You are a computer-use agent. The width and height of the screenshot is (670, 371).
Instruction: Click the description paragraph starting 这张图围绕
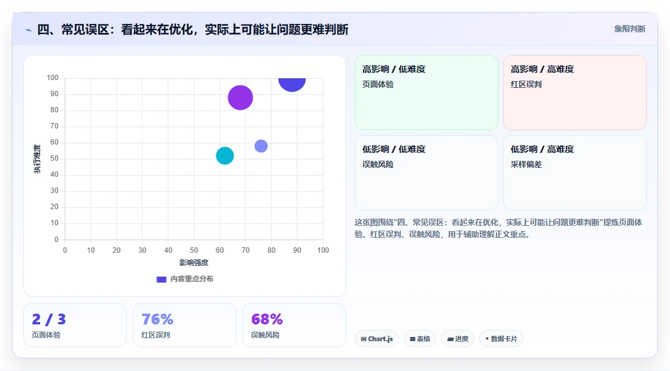pyautogui.click(x=498, y=228)
